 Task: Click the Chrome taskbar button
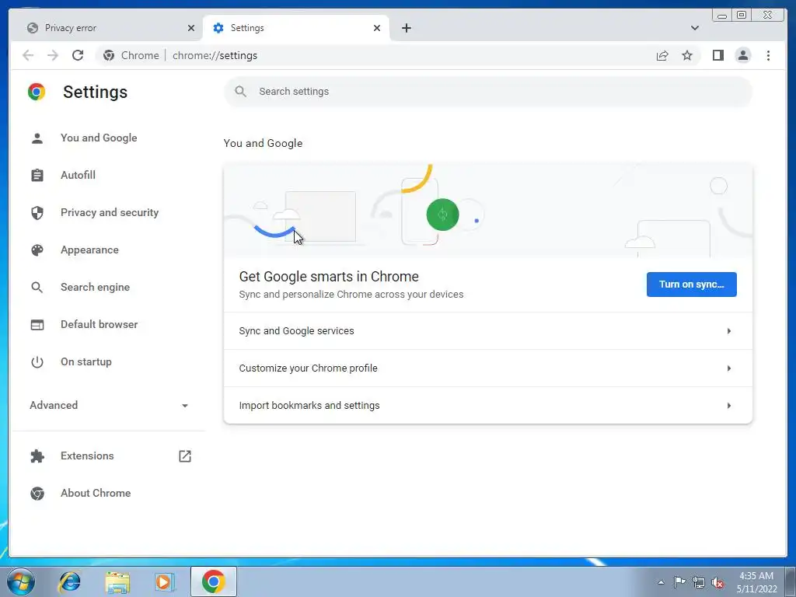click(213, 581)
